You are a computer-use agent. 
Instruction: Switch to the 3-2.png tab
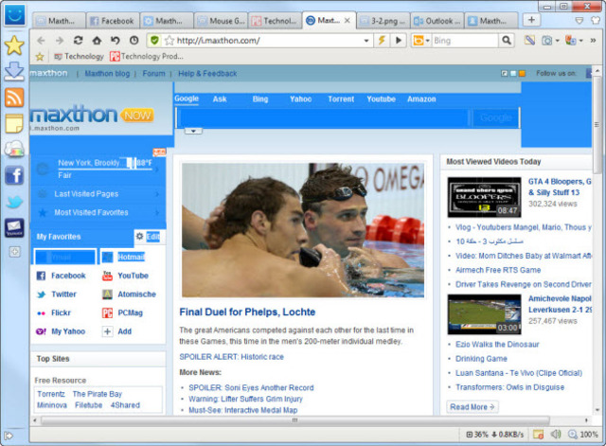[x=383, y=21]
